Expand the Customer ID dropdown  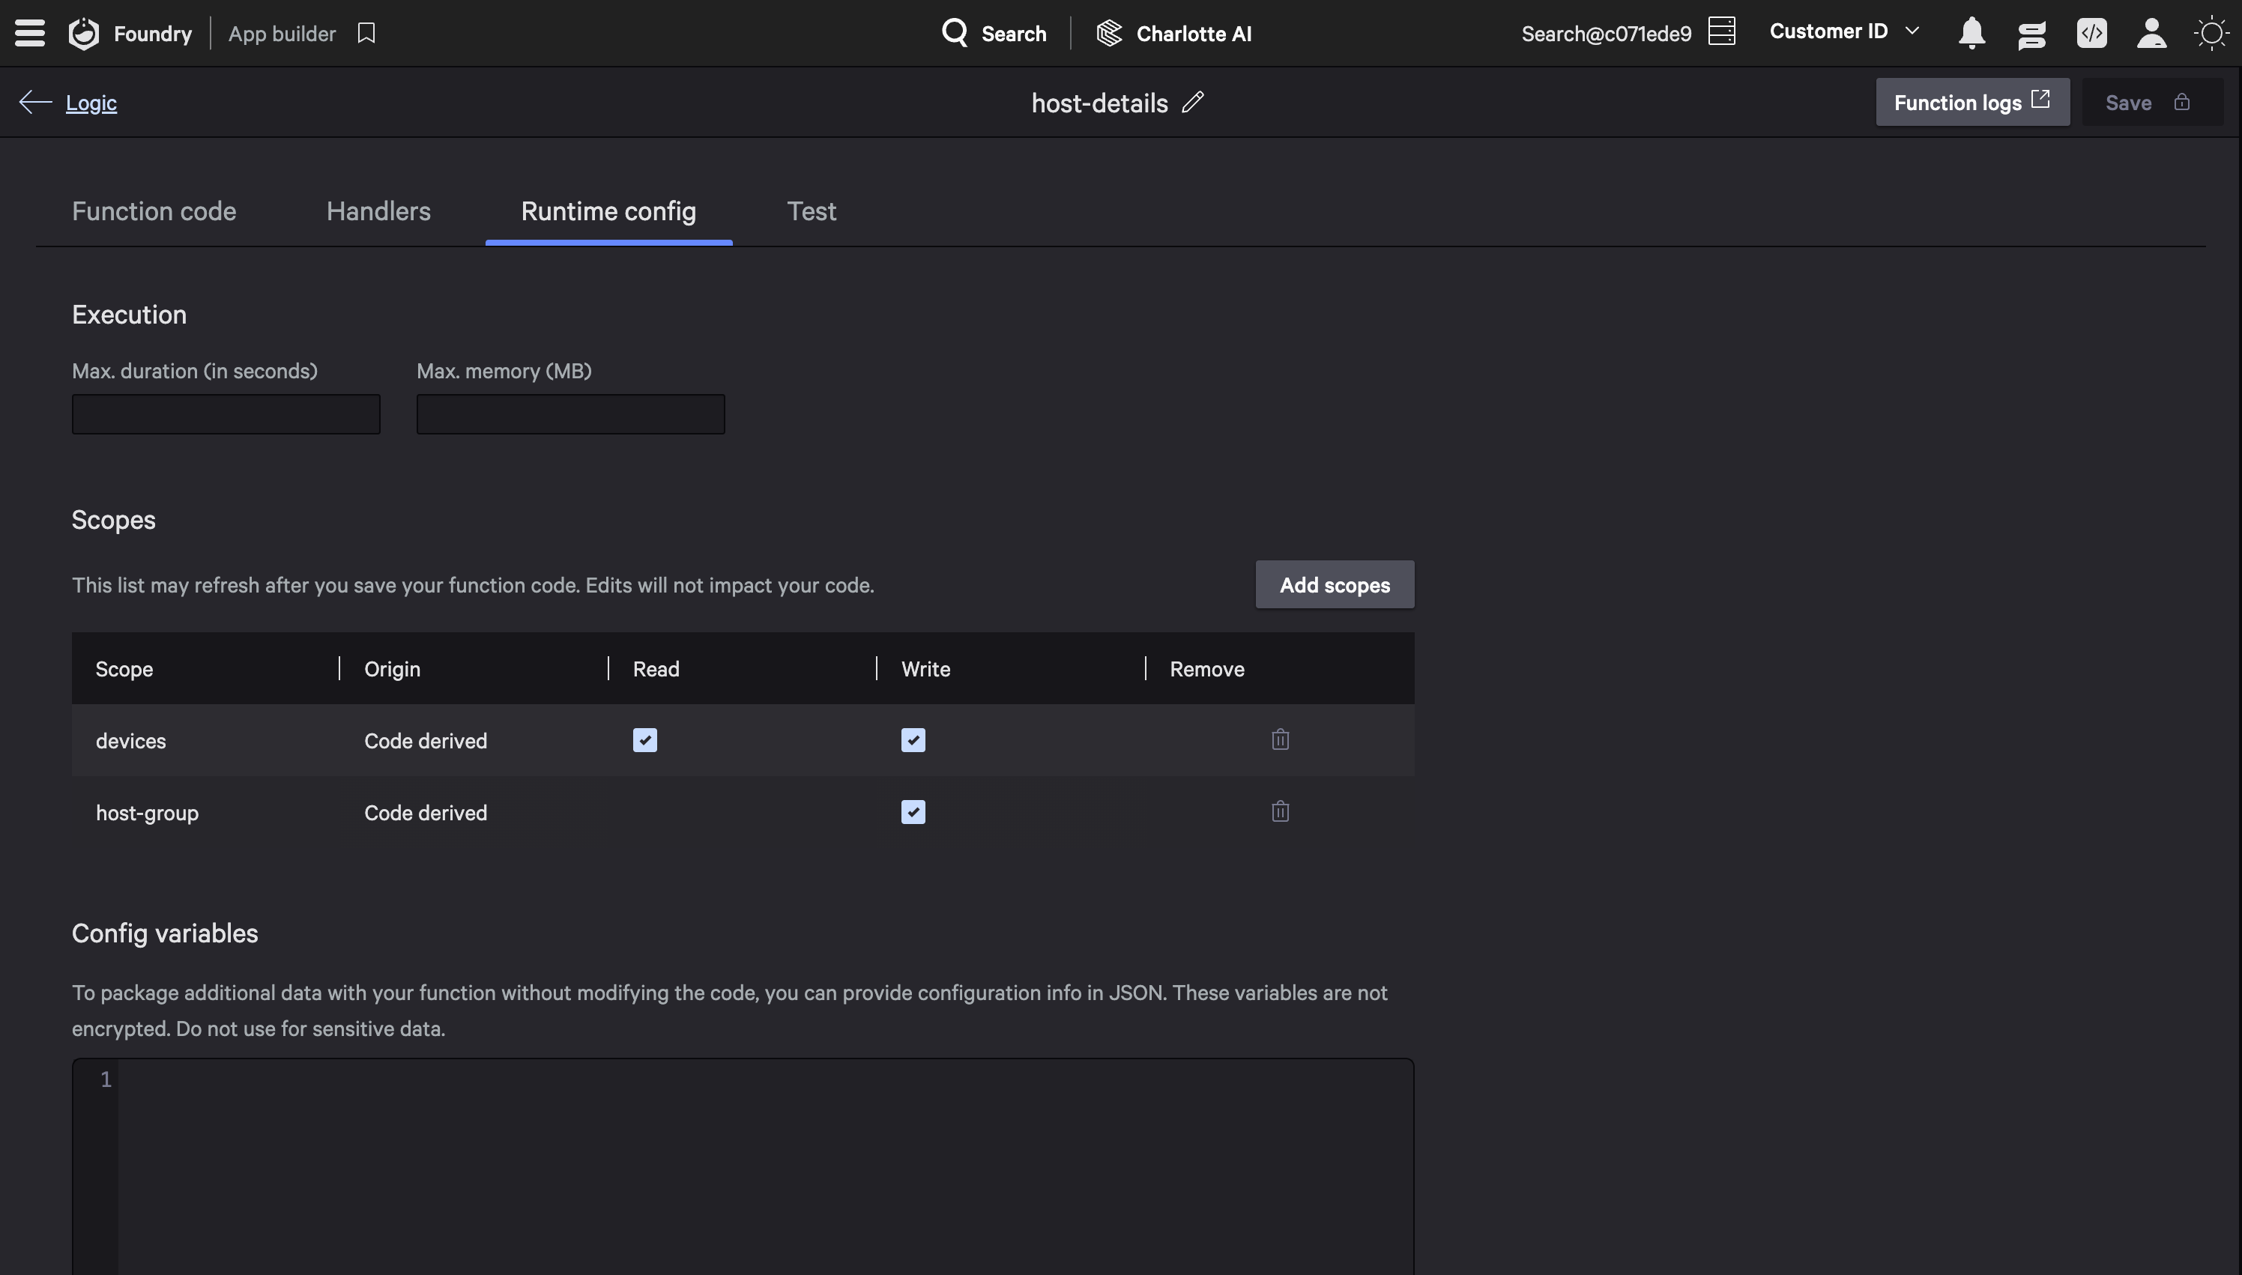(x=1844, y=31)
